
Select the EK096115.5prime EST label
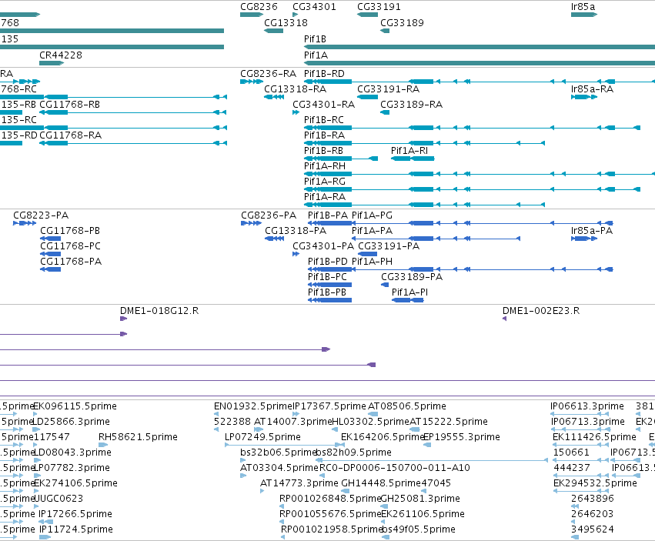pyautogui.click(x=75, y=406)
